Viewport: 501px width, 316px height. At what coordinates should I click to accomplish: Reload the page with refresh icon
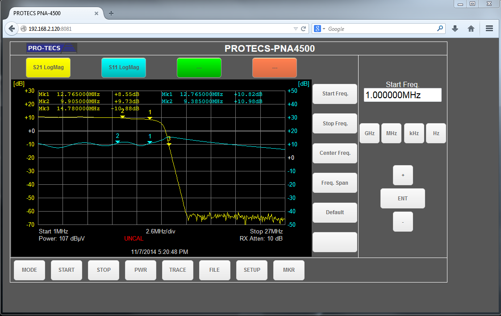coord(304,29)
